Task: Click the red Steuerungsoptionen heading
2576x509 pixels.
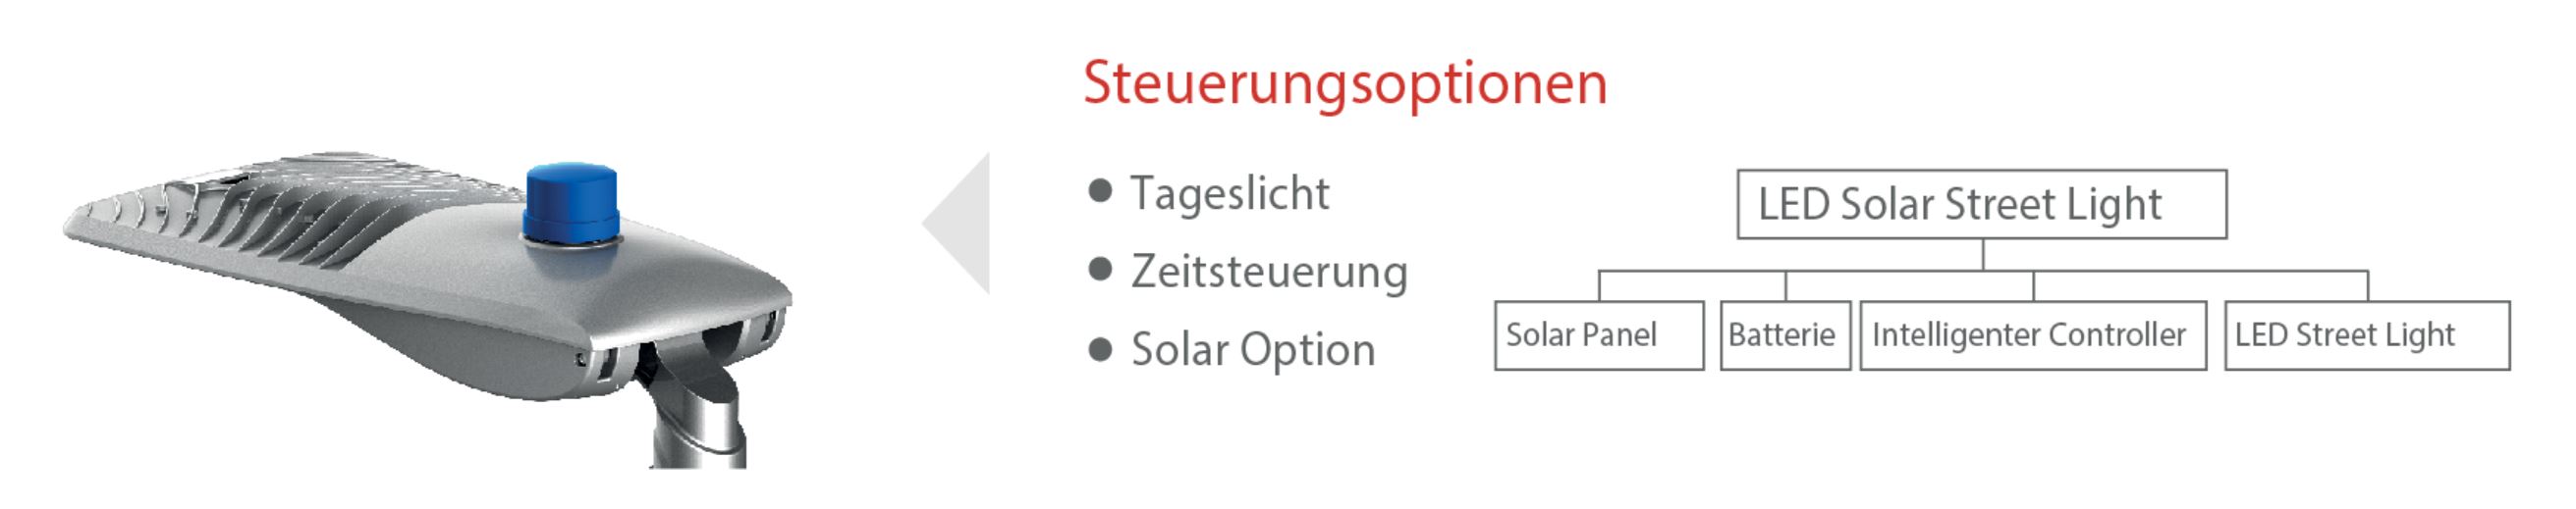Action: [1345, 82]
